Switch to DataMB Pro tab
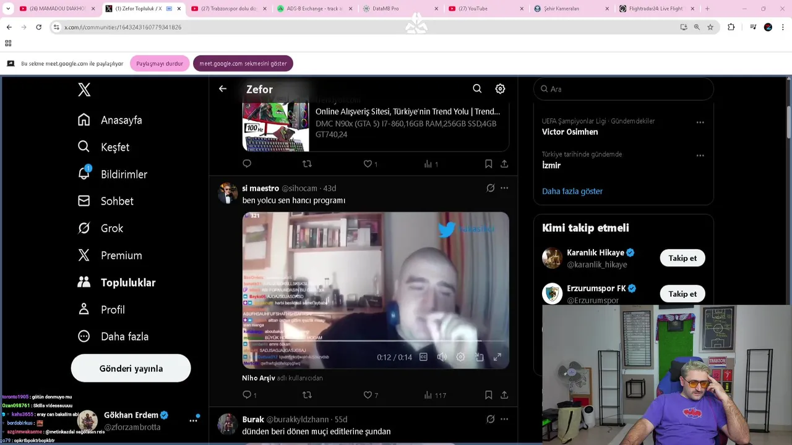This screenshot has width=792, height=445. (400, 9)
